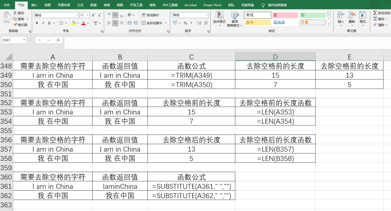The width and height of the screenshot is (391, 211).
Task: Select cell containing =TRIM(A349)
Action: [191, 75]
